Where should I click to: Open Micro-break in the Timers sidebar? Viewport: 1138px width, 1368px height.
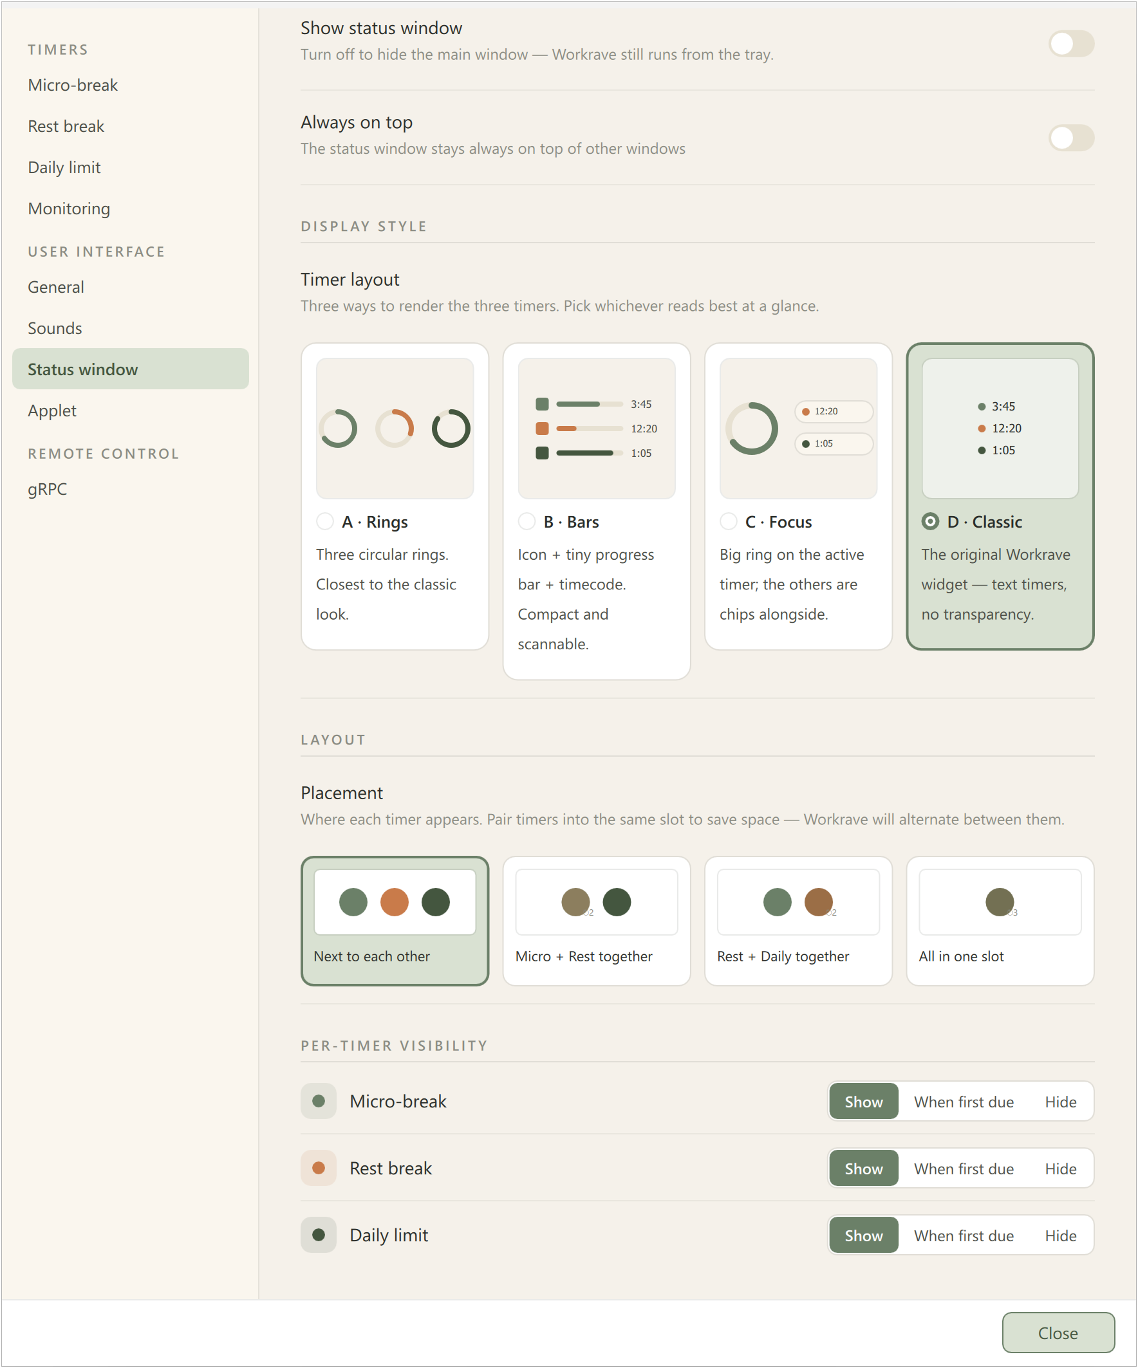click(x=131, y=85)
